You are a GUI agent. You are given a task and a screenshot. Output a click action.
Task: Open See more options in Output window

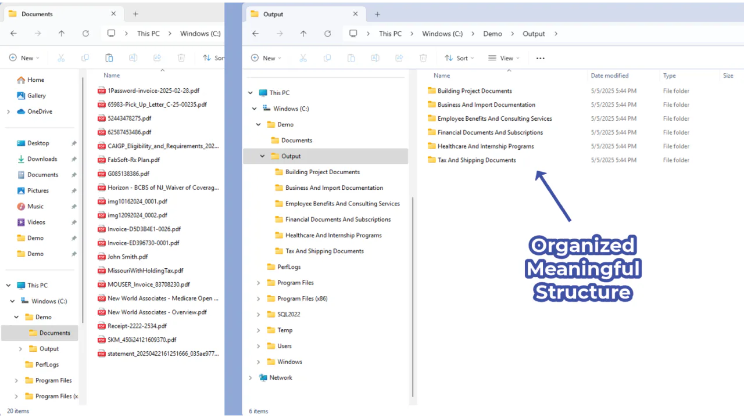[x=541, y=58]
